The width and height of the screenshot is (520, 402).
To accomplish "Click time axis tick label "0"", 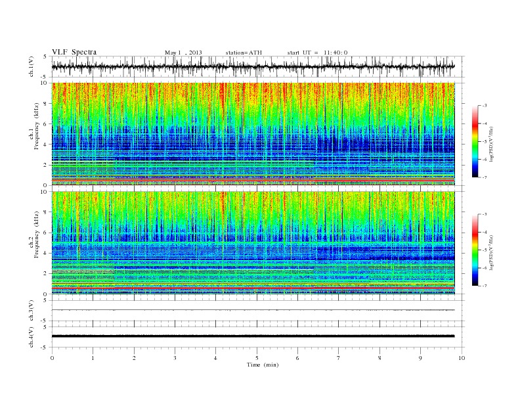I will [x=52, y=358].
